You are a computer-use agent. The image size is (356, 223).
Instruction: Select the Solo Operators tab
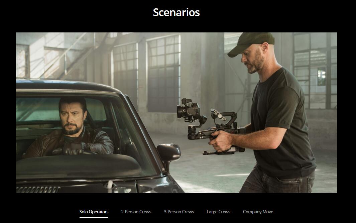point(94,212)
